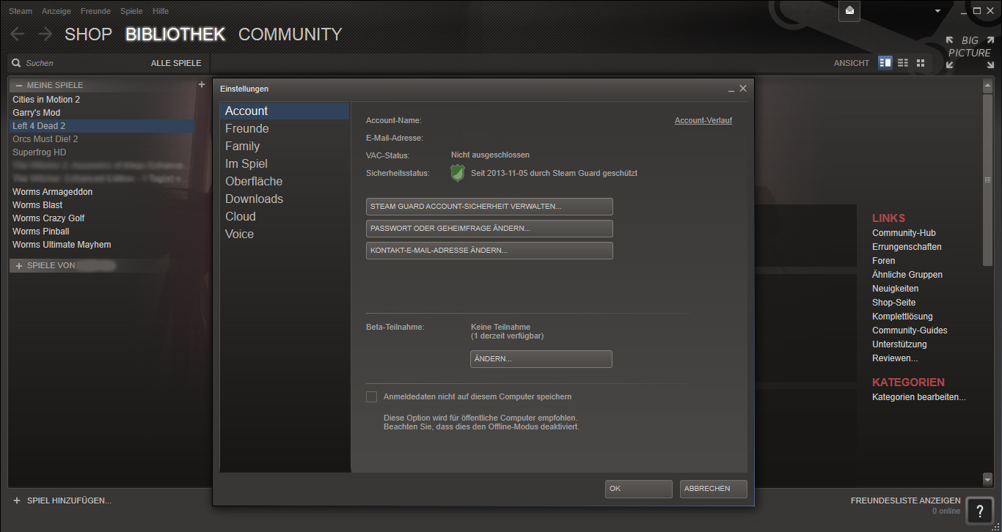1002x532 pixels.
Task: Click the search magnifier icon
Action: click(x=16, y=63)
